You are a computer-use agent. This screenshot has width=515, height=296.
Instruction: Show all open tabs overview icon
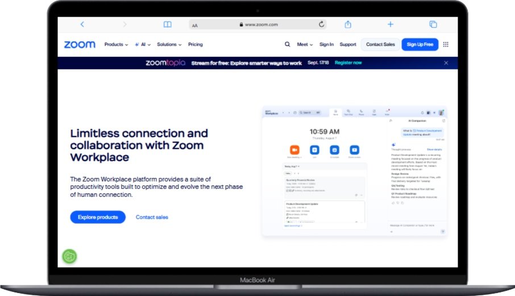click(x=433, y=24)
